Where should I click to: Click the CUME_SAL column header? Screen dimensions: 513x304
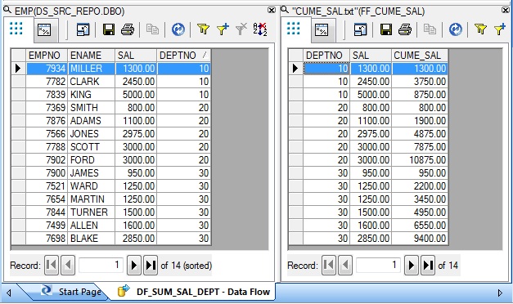pos(420,56)
